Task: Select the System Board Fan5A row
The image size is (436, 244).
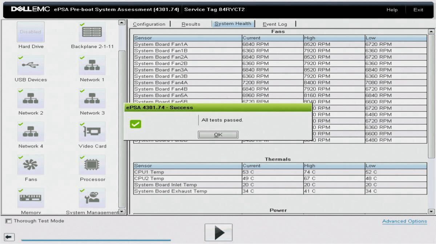Action: (280, 95)
